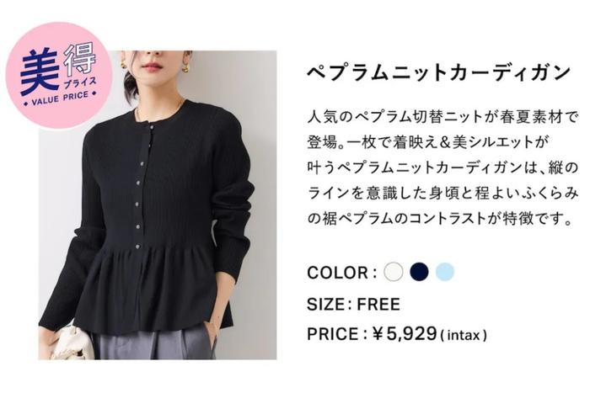The image size is (590, 393).
Task: Click the 得 character in the badge
Action: [x=79, y=58]
